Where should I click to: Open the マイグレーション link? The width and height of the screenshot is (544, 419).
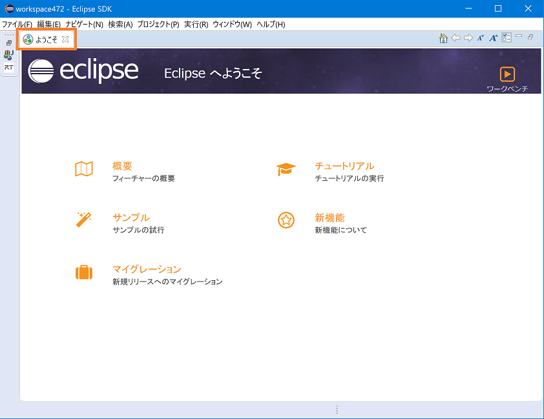pyautogui.click(x=147, y=269)
